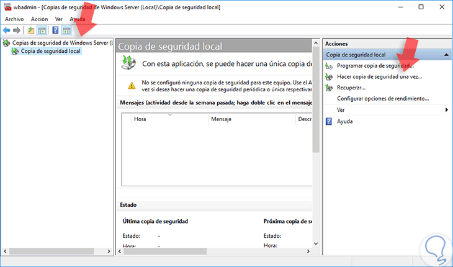Image resolution: width=453 pixels, height=267 pixels.
Task: Click the Back arrow toolbar icon
Action: coord(6,30)
